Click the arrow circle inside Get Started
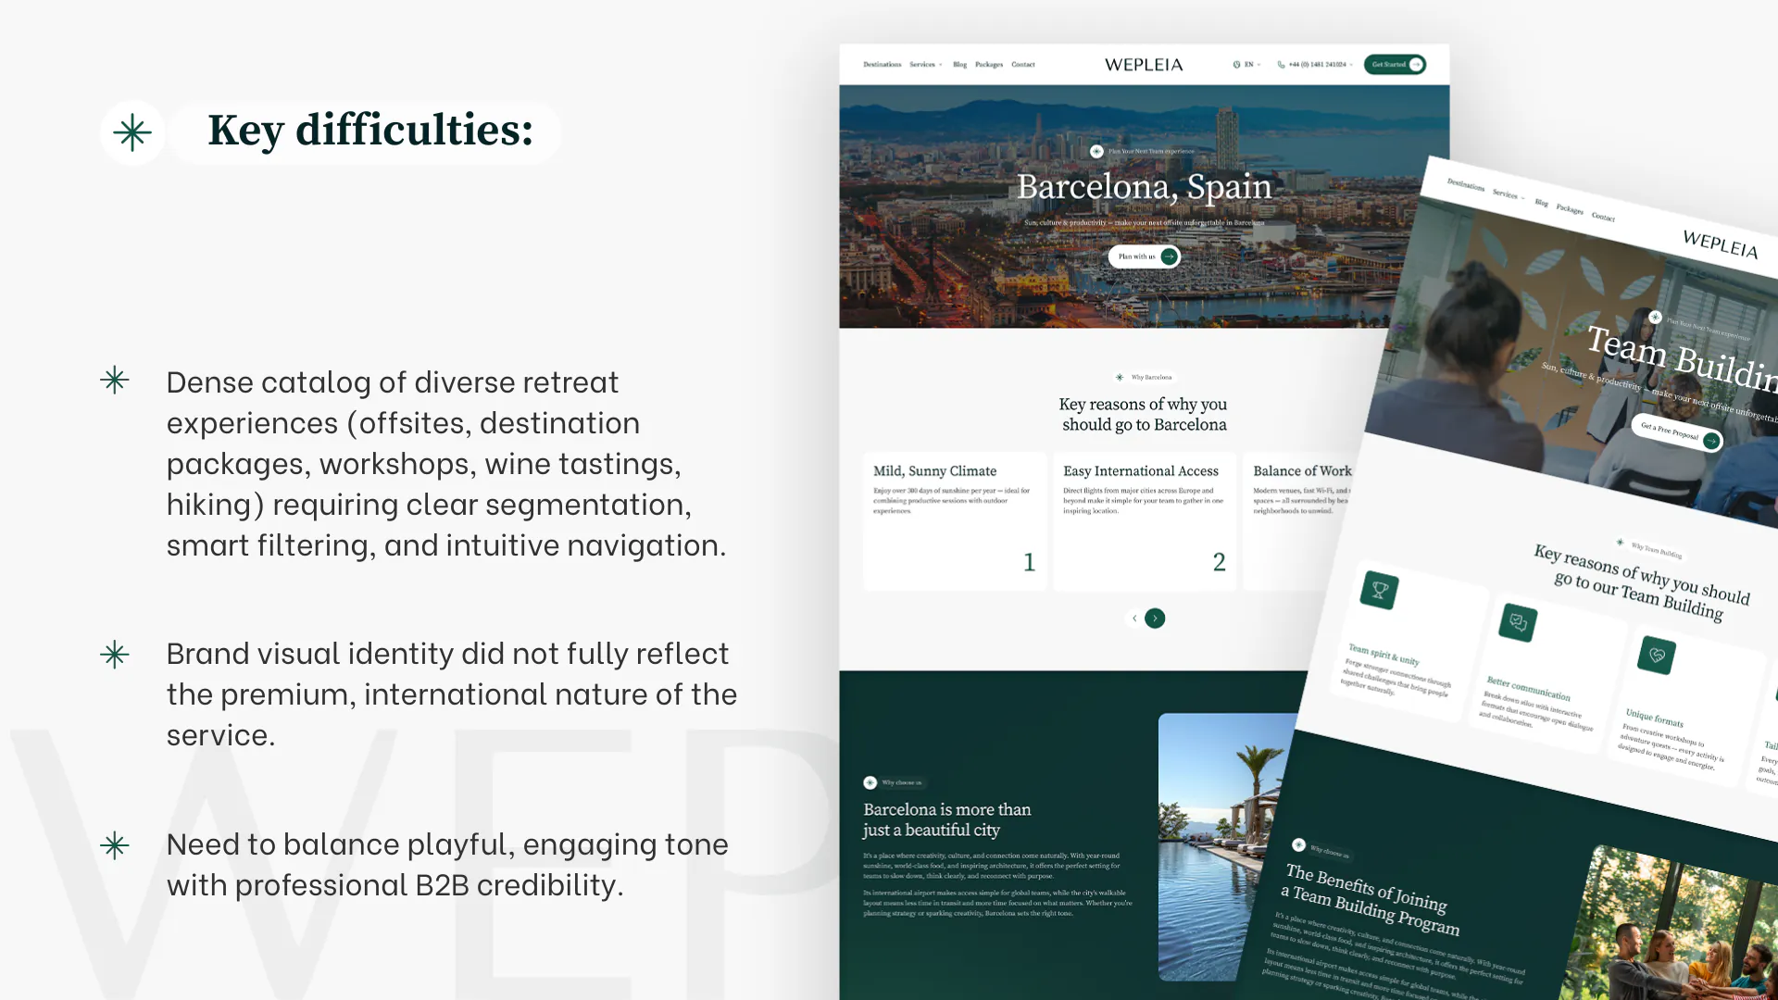1778x1000 pixels. 1416,65
